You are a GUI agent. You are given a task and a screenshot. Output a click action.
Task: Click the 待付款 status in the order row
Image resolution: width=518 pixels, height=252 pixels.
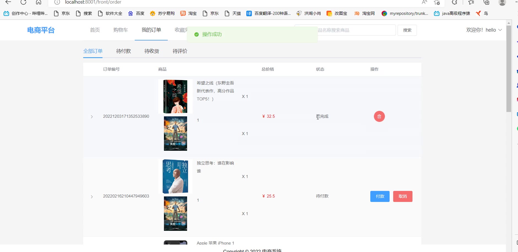322,196
